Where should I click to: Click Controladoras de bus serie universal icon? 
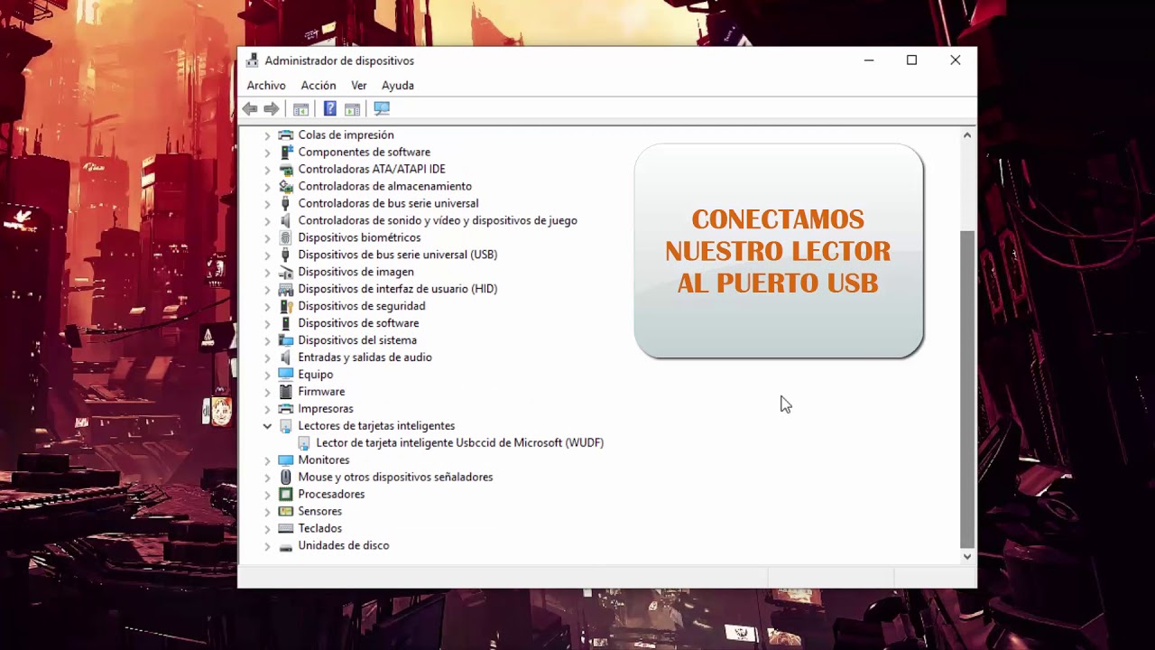286,203
